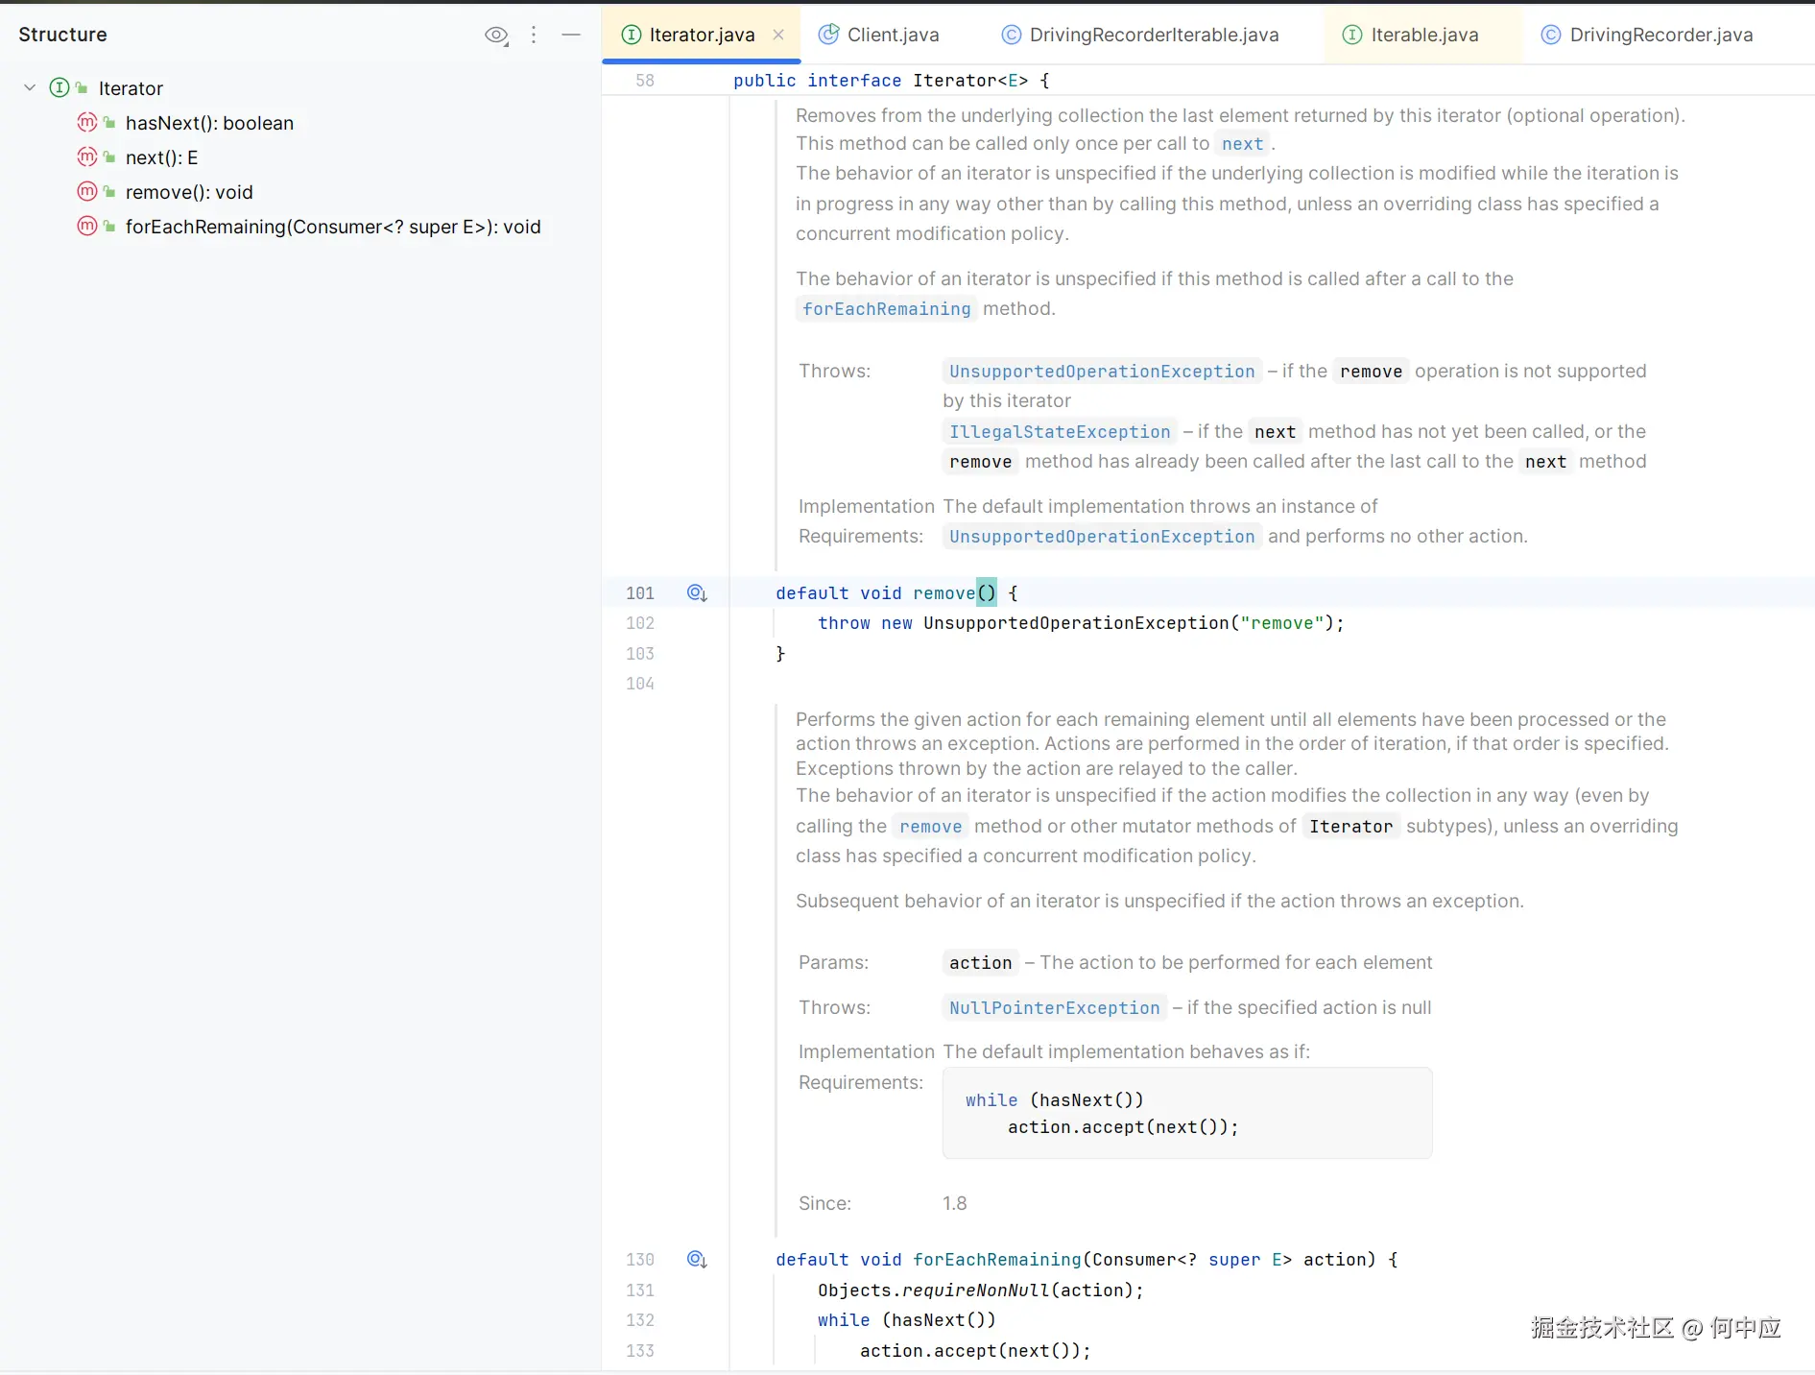Click the Iterator interface icon in tree

click(60, 88)
